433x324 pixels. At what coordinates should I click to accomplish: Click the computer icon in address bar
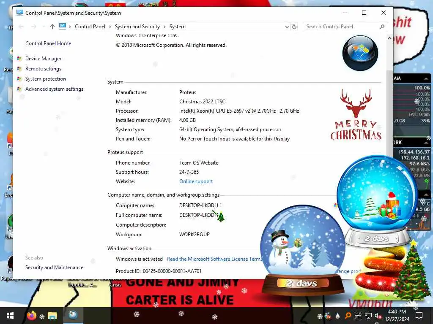pos(63,26)
